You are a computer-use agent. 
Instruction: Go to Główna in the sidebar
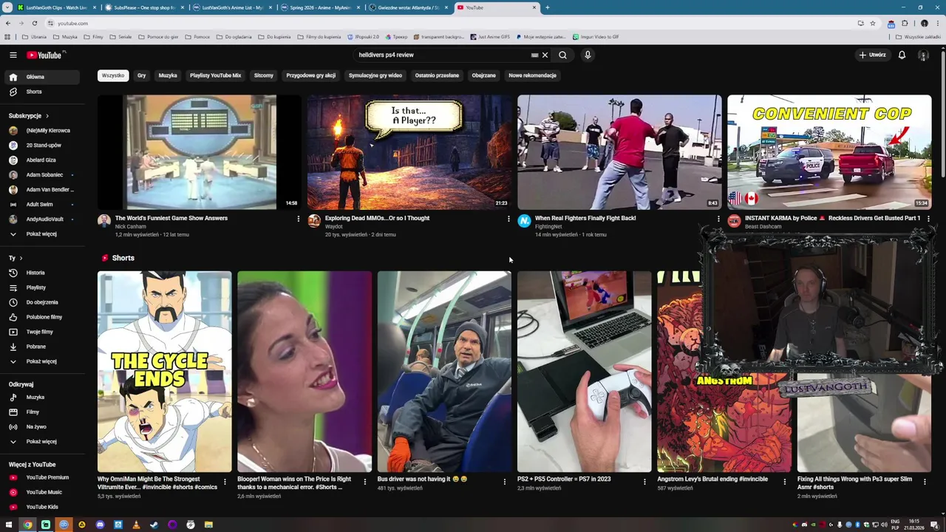43,77
